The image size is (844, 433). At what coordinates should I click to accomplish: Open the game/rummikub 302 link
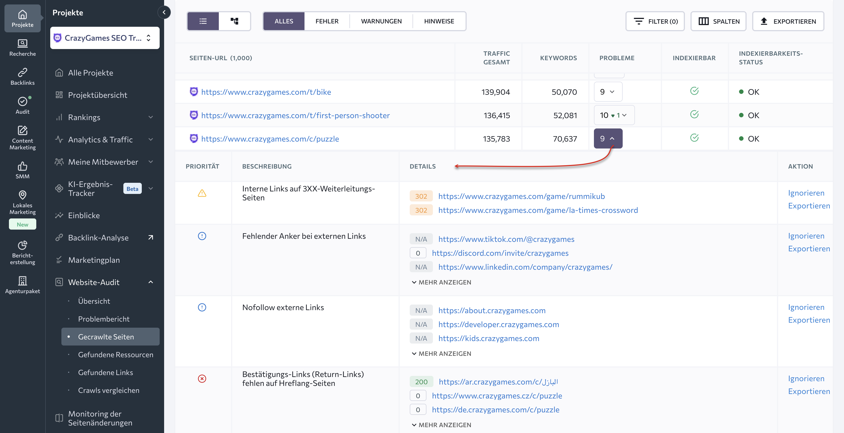coord(522,196)
